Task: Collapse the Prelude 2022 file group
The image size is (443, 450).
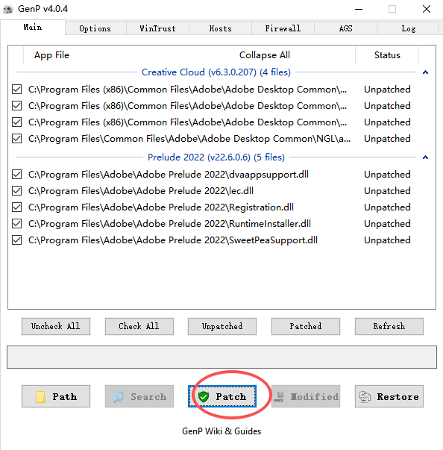Action: click(x=426, y=157)
